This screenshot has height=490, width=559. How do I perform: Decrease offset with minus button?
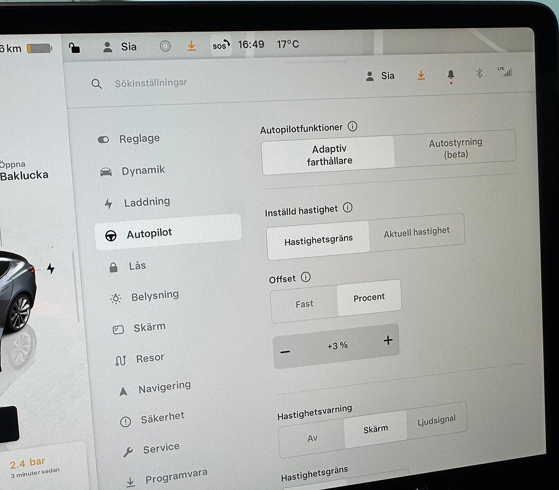click(285, 352)
